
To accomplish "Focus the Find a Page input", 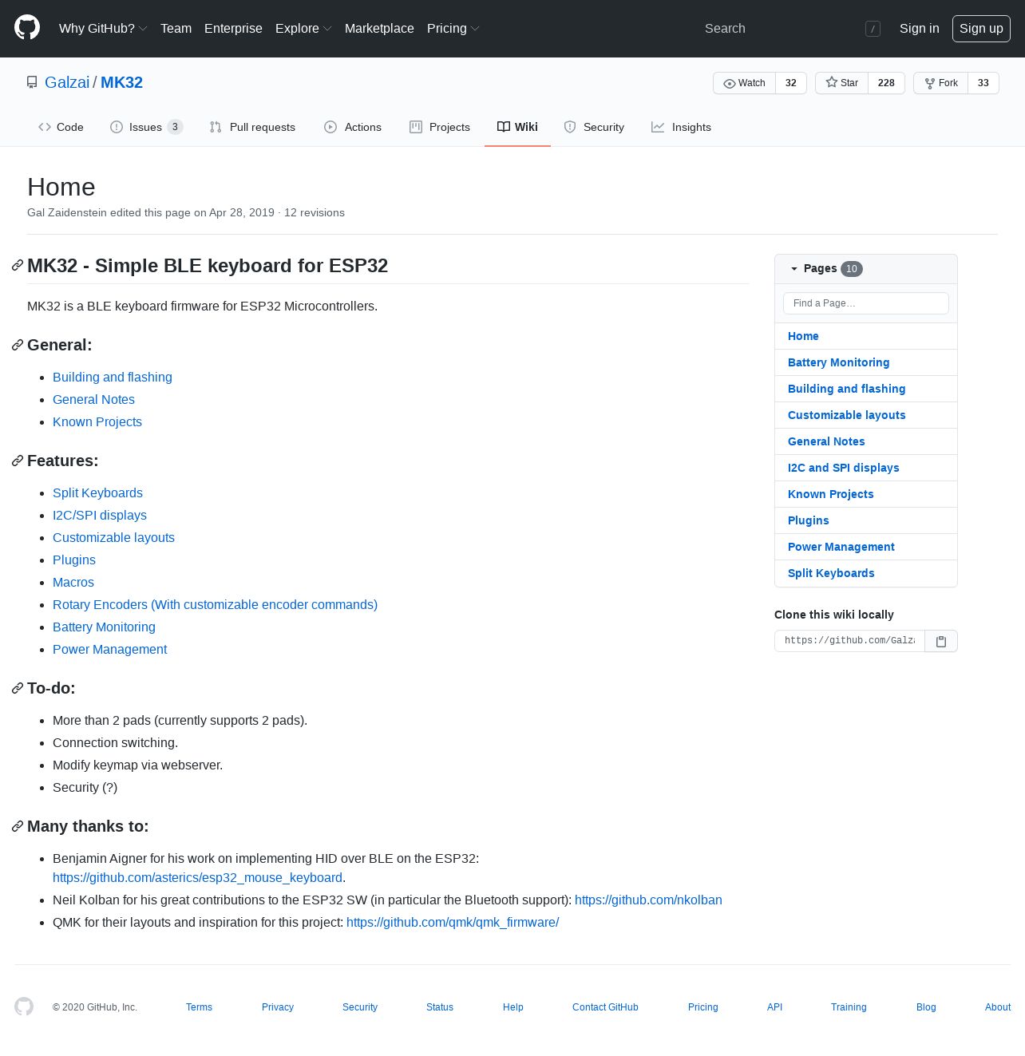I will pos(865,303).
